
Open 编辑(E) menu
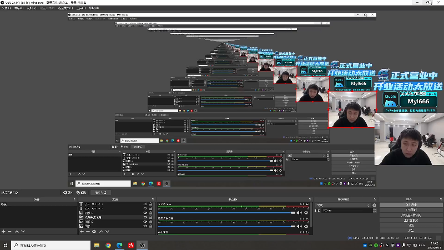pos(19,8)
